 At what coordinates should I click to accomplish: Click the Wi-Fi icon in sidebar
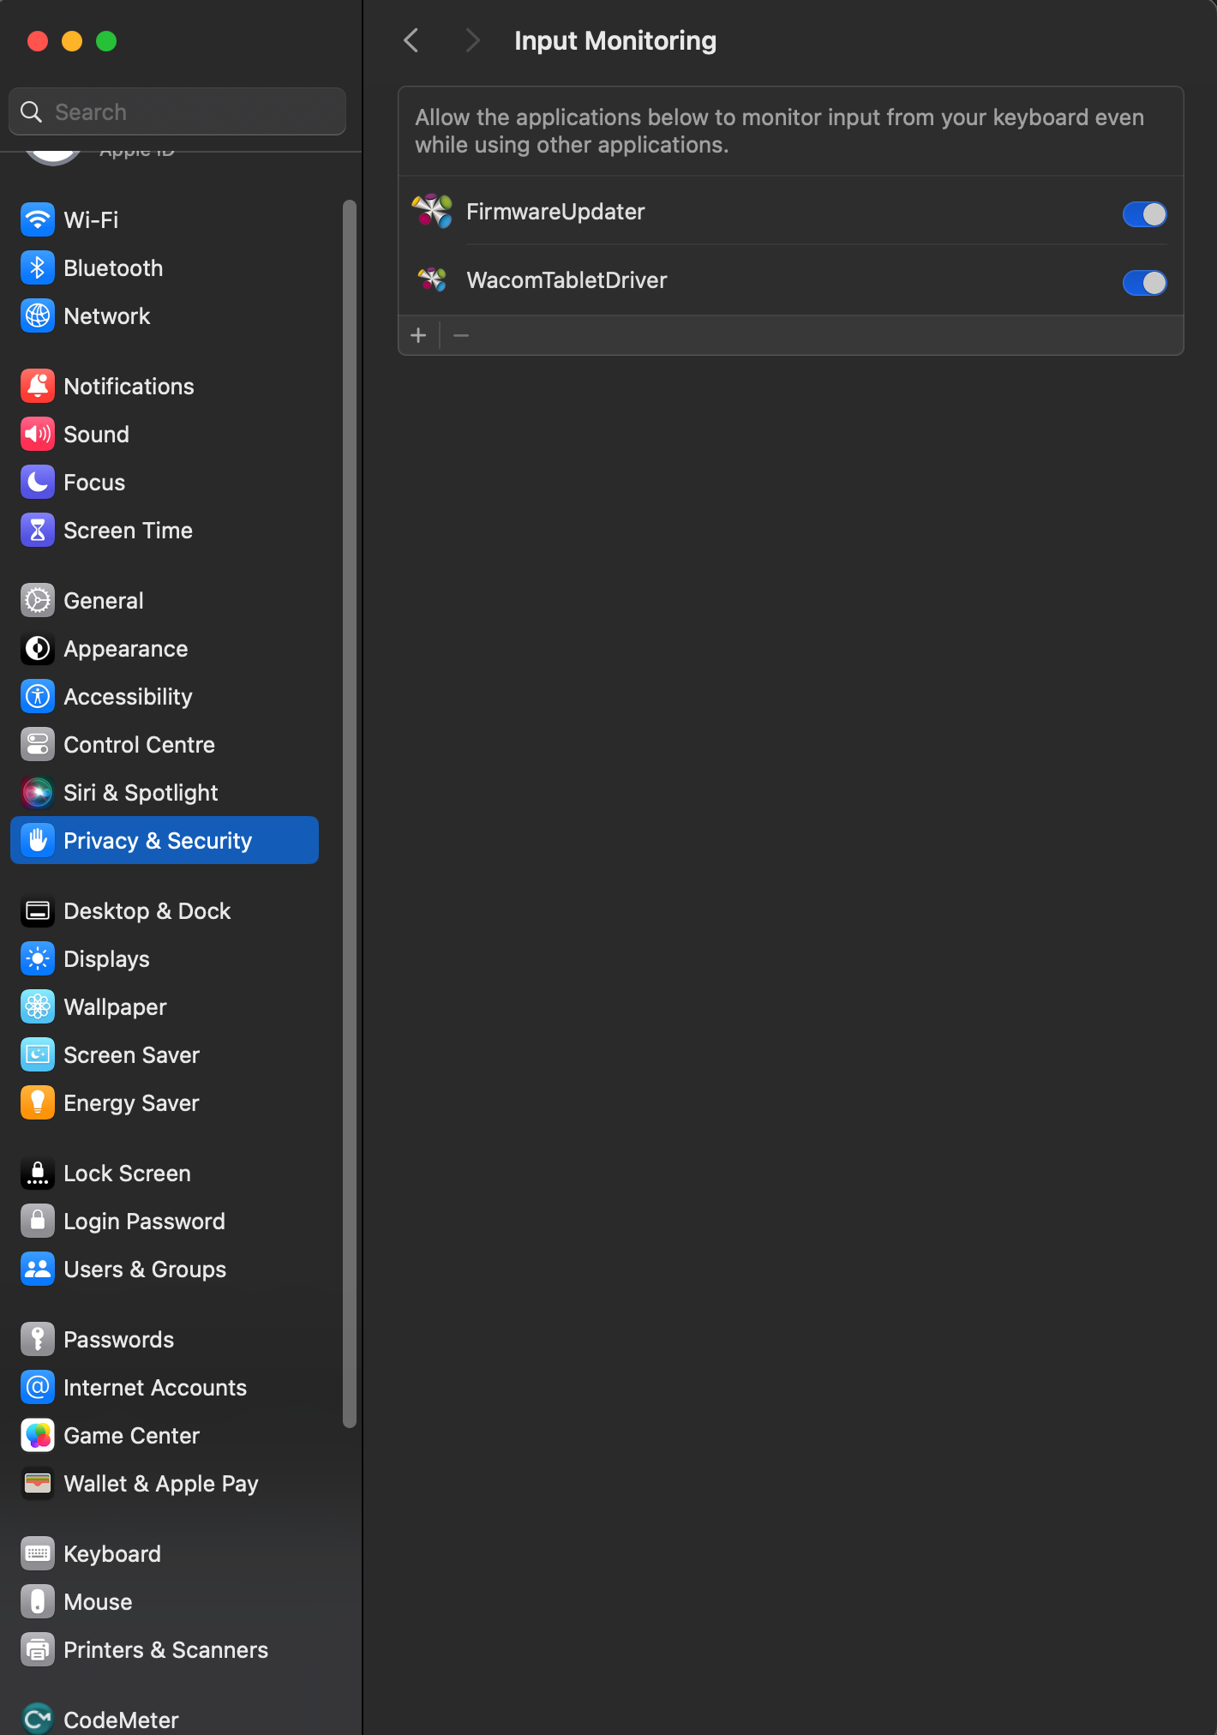click(x=38, y=220)
